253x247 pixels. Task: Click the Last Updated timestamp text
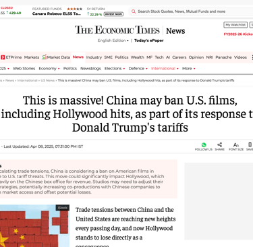pos(43,146)
